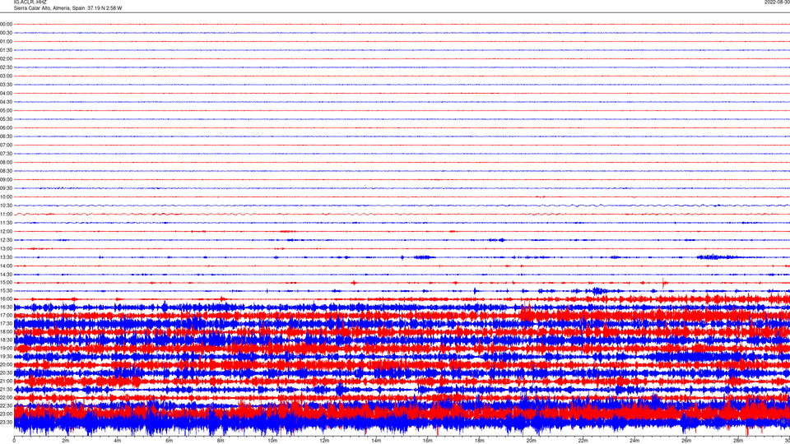Select the 06:00 time label
The width and height of the screenshot is (790, 444).
coord(6,128)
